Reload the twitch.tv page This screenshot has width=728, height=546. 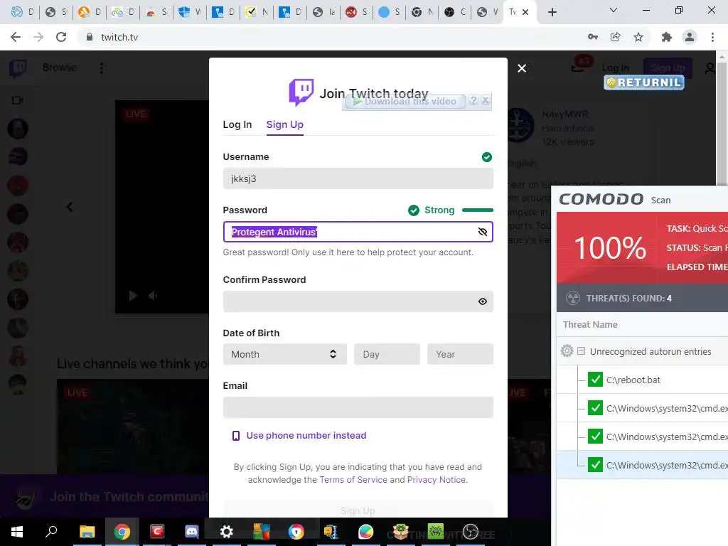click(x=61, y=37)
